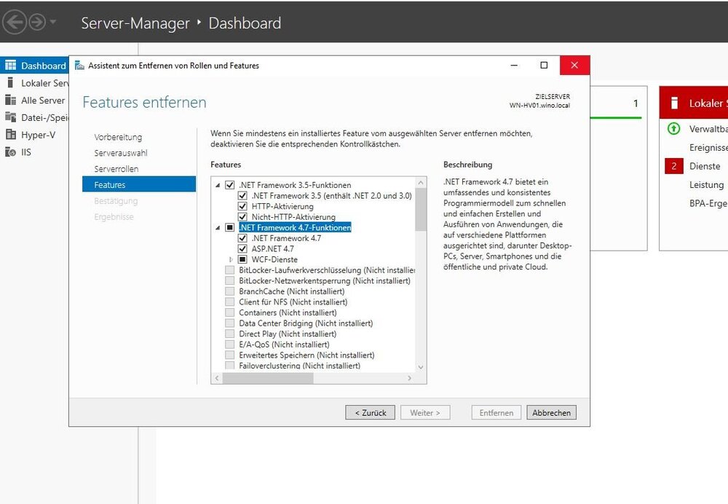The height and width of the screenshot is (504, 728).
Task: Toggle the BranchCache checkbox
Action: (230, 291)
